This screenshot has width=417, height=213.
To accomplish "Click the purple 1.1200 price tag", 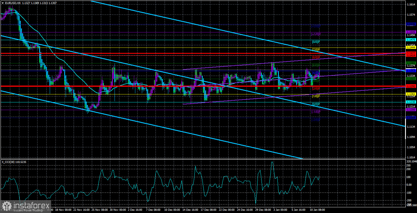I will (x=411, y=109).
